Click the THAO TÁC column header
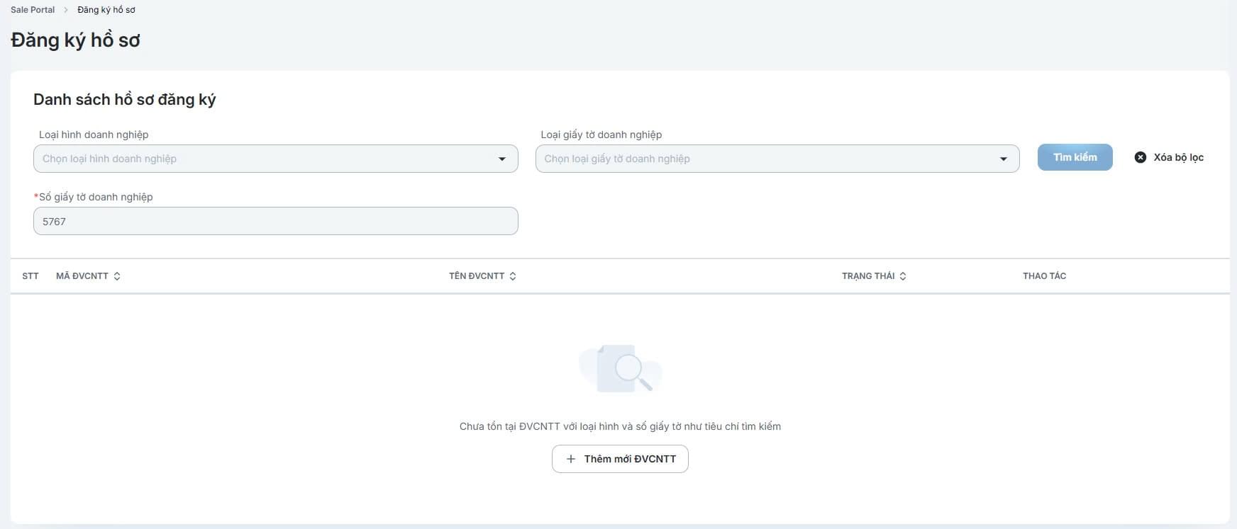The width and height of the screenshot is (1237, 529). (x=1044, y=276)
